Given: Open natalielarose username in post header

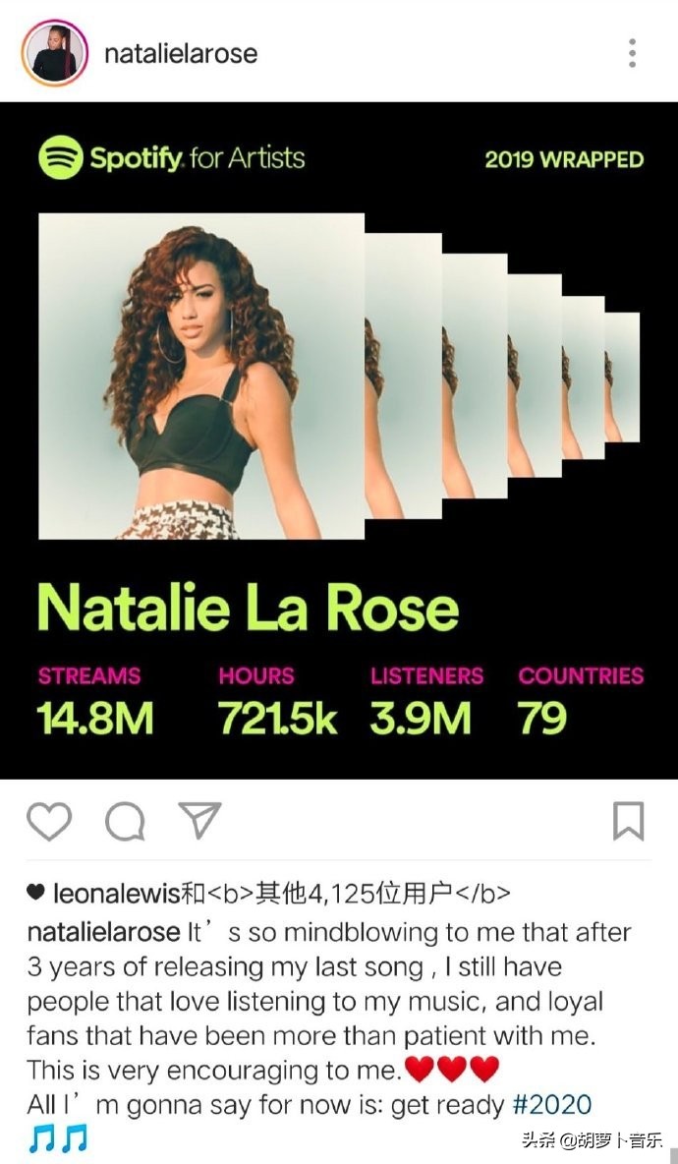Looking at the screenshot, I should coord(181,53).
